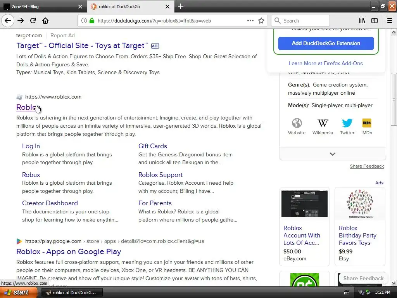This screenshot has width=397, height=298.
Task: Click the $50.00 price on eBay listing
Action: tap(292, 251)
